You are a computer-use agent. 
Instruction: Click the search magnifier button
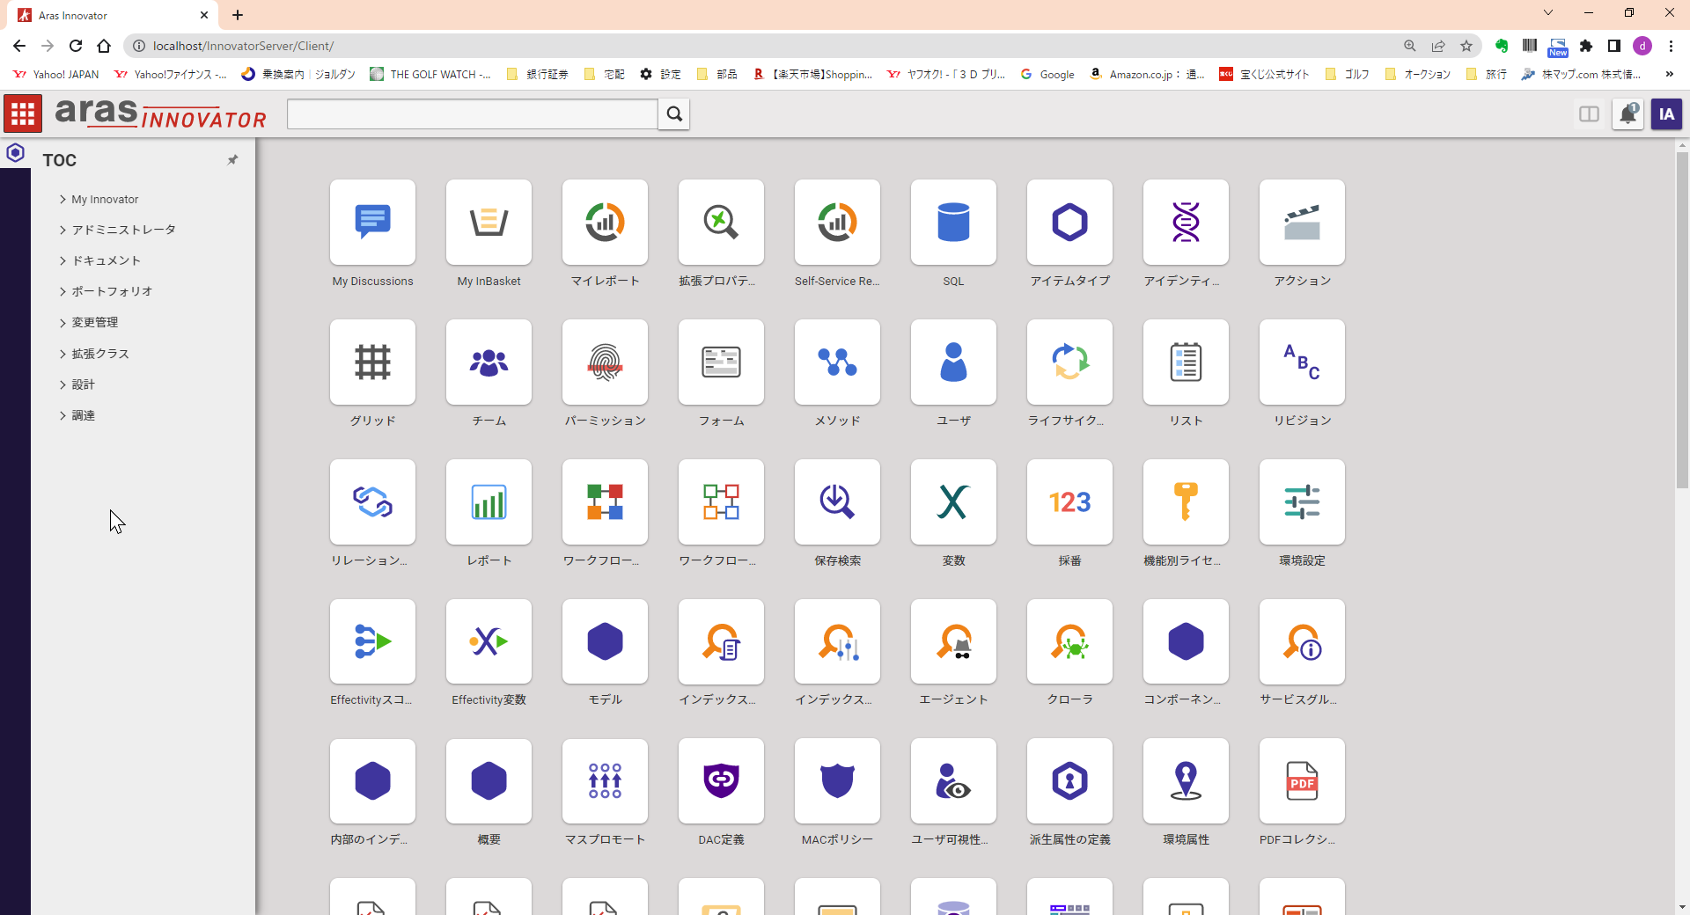pyautogui.click(x=674, y=114)
